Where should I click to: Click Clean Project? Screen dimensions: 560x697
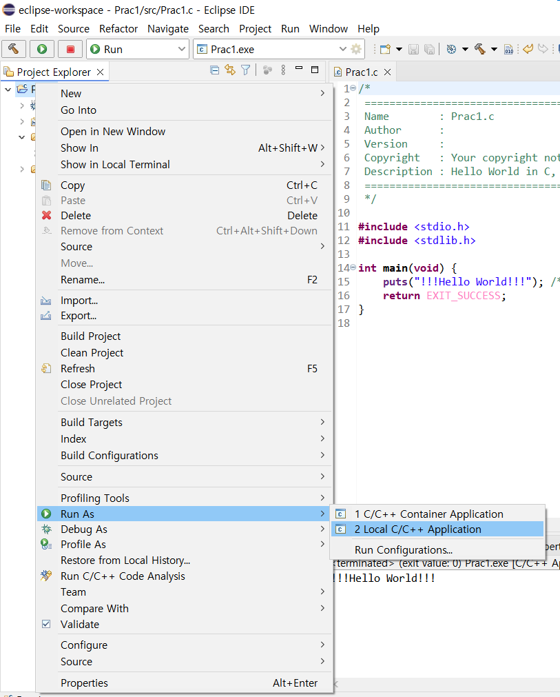coord(185,352)
